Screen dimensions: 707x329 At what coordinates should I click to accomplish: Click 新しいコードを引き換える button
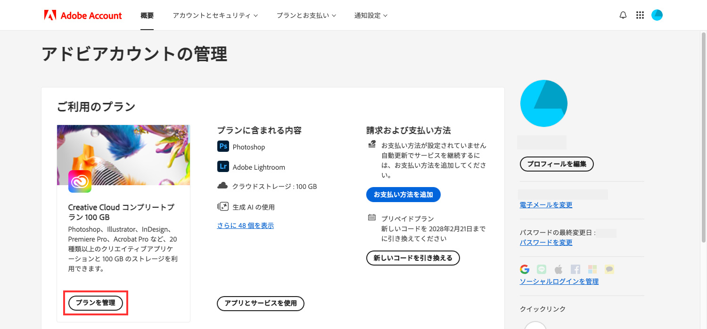[x=413, y=258]
